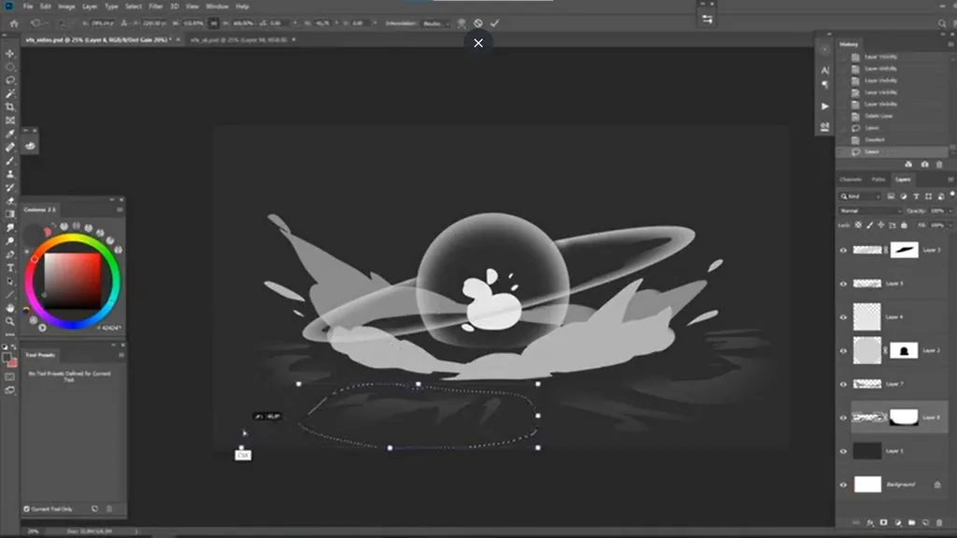The image size is (957, 538).
Task: Open the Layers panel flyout menu
Action: tap(950, 179)
